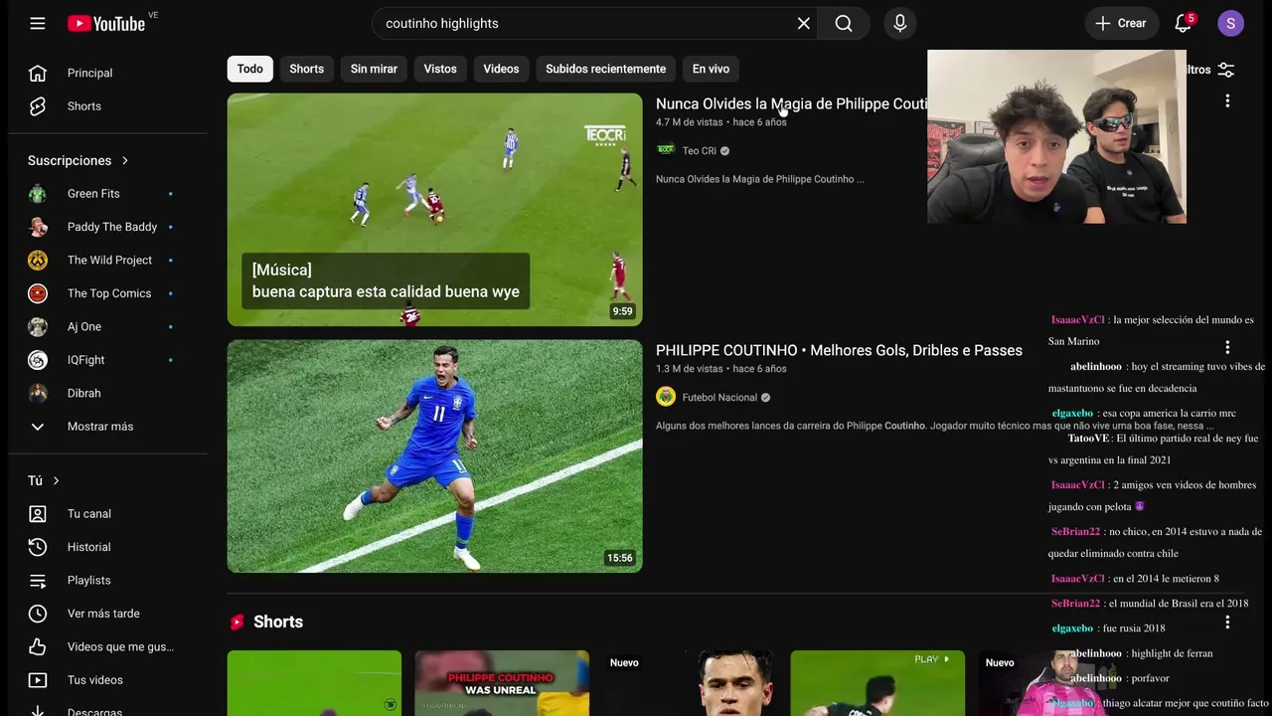This screenshot has width=1272, height=716.
Task: Open video titled Nunca Olvides la Magia
Action: point(791,103)
